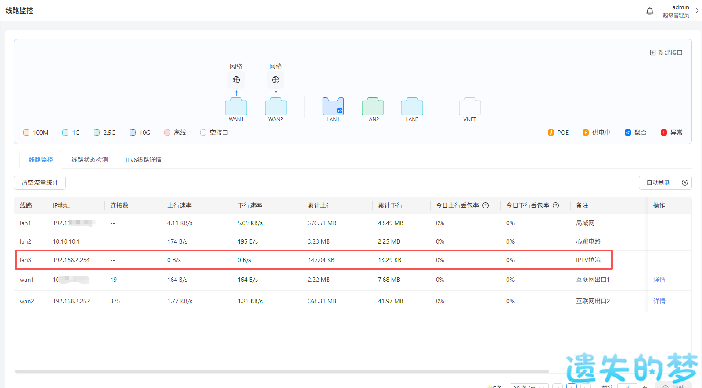Select the lan1 row name

pyautogui.click(x=25, y=223)
